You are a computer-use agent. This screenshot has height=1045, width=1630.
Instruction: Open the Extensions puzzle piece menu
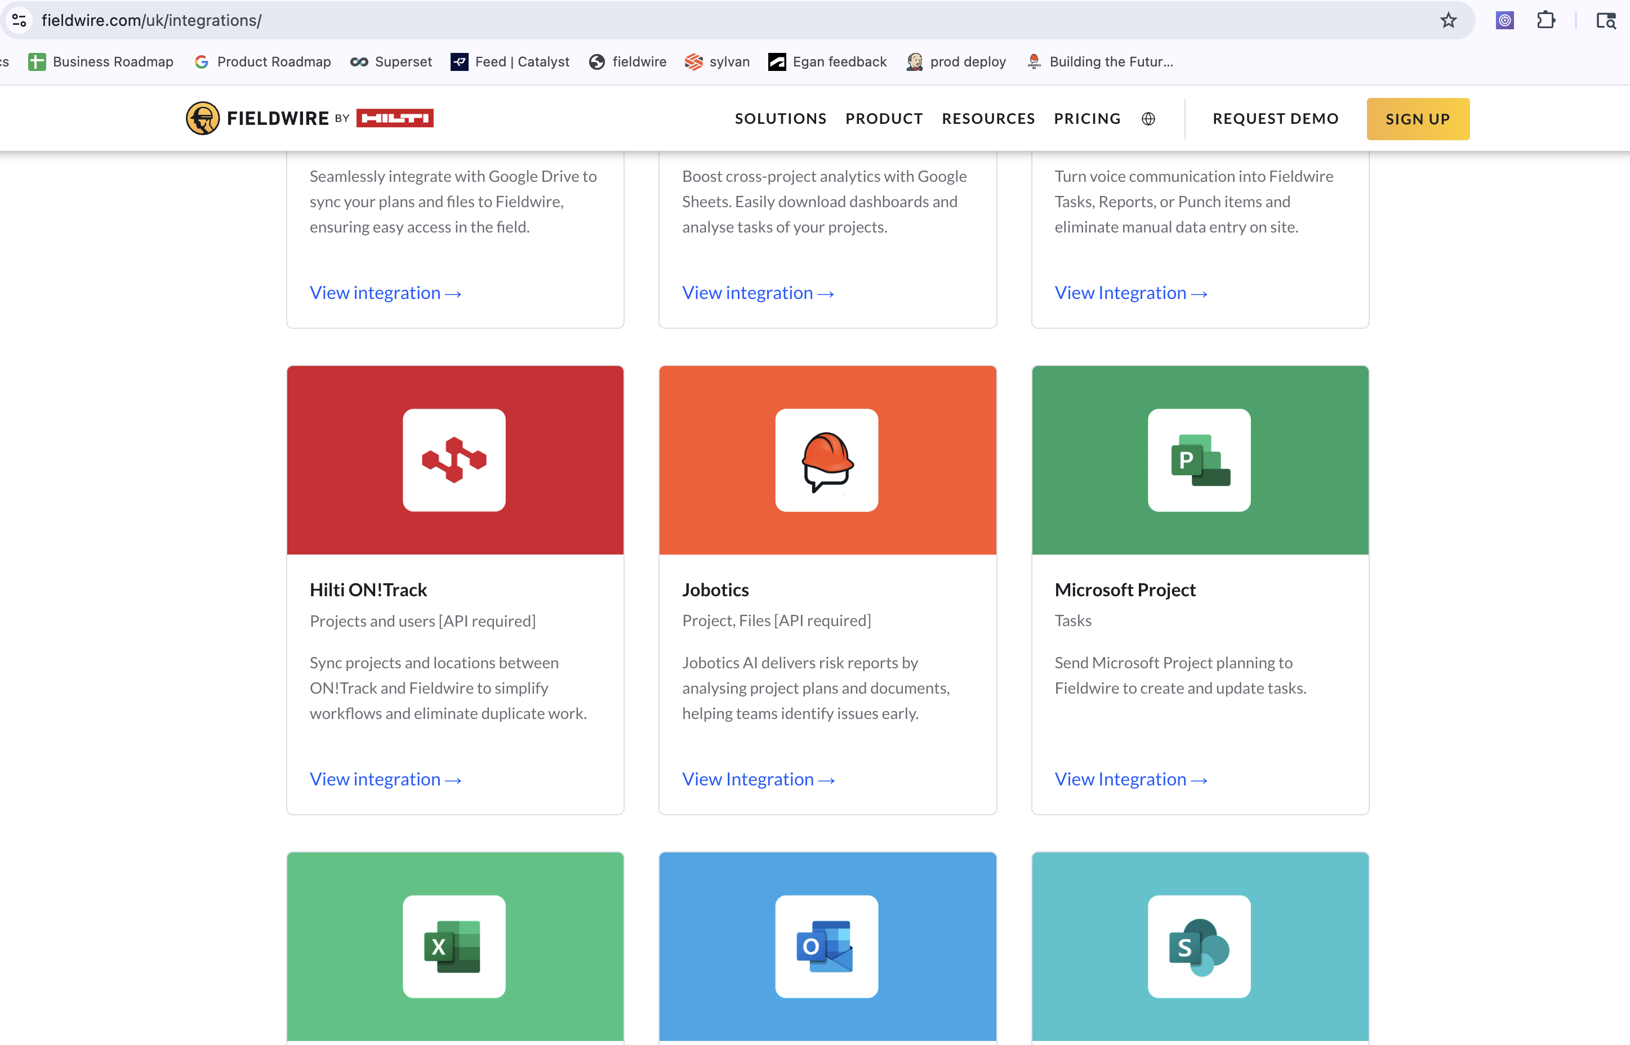pyautogui.click(x=1546, y=20)
